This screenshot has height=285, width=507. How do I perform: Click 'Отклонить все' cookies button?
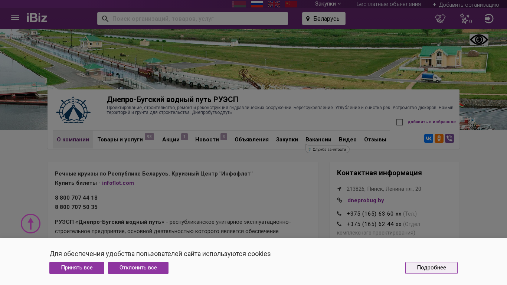138,268
